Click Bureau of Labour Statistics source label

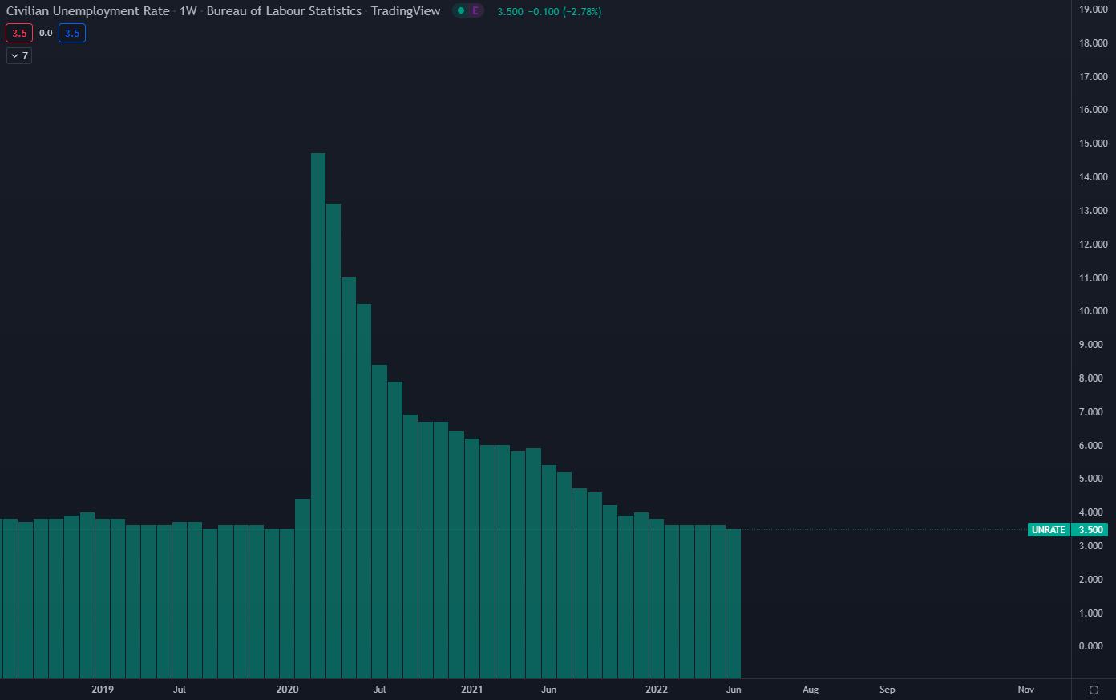pyautogui.click(x=284, y=11)
